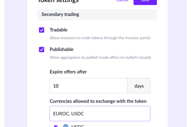Toggle the Tradable checkbox
191x127 pixels.
(41, 30)
